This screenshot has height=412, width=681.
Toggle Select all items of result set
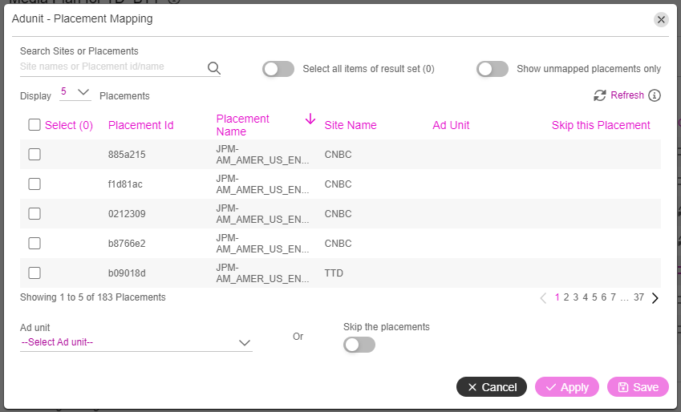pos(278,69)
